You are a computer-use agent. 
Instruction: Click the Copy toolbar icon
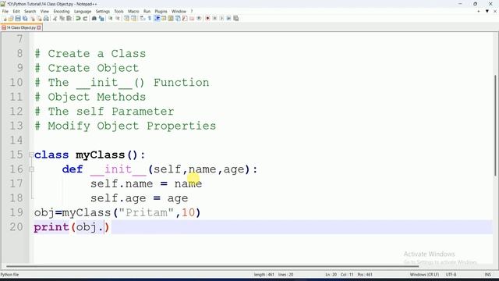[x=62, y=19]
